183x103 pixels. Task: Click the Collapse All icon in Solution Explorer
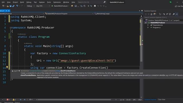point(167,14)
